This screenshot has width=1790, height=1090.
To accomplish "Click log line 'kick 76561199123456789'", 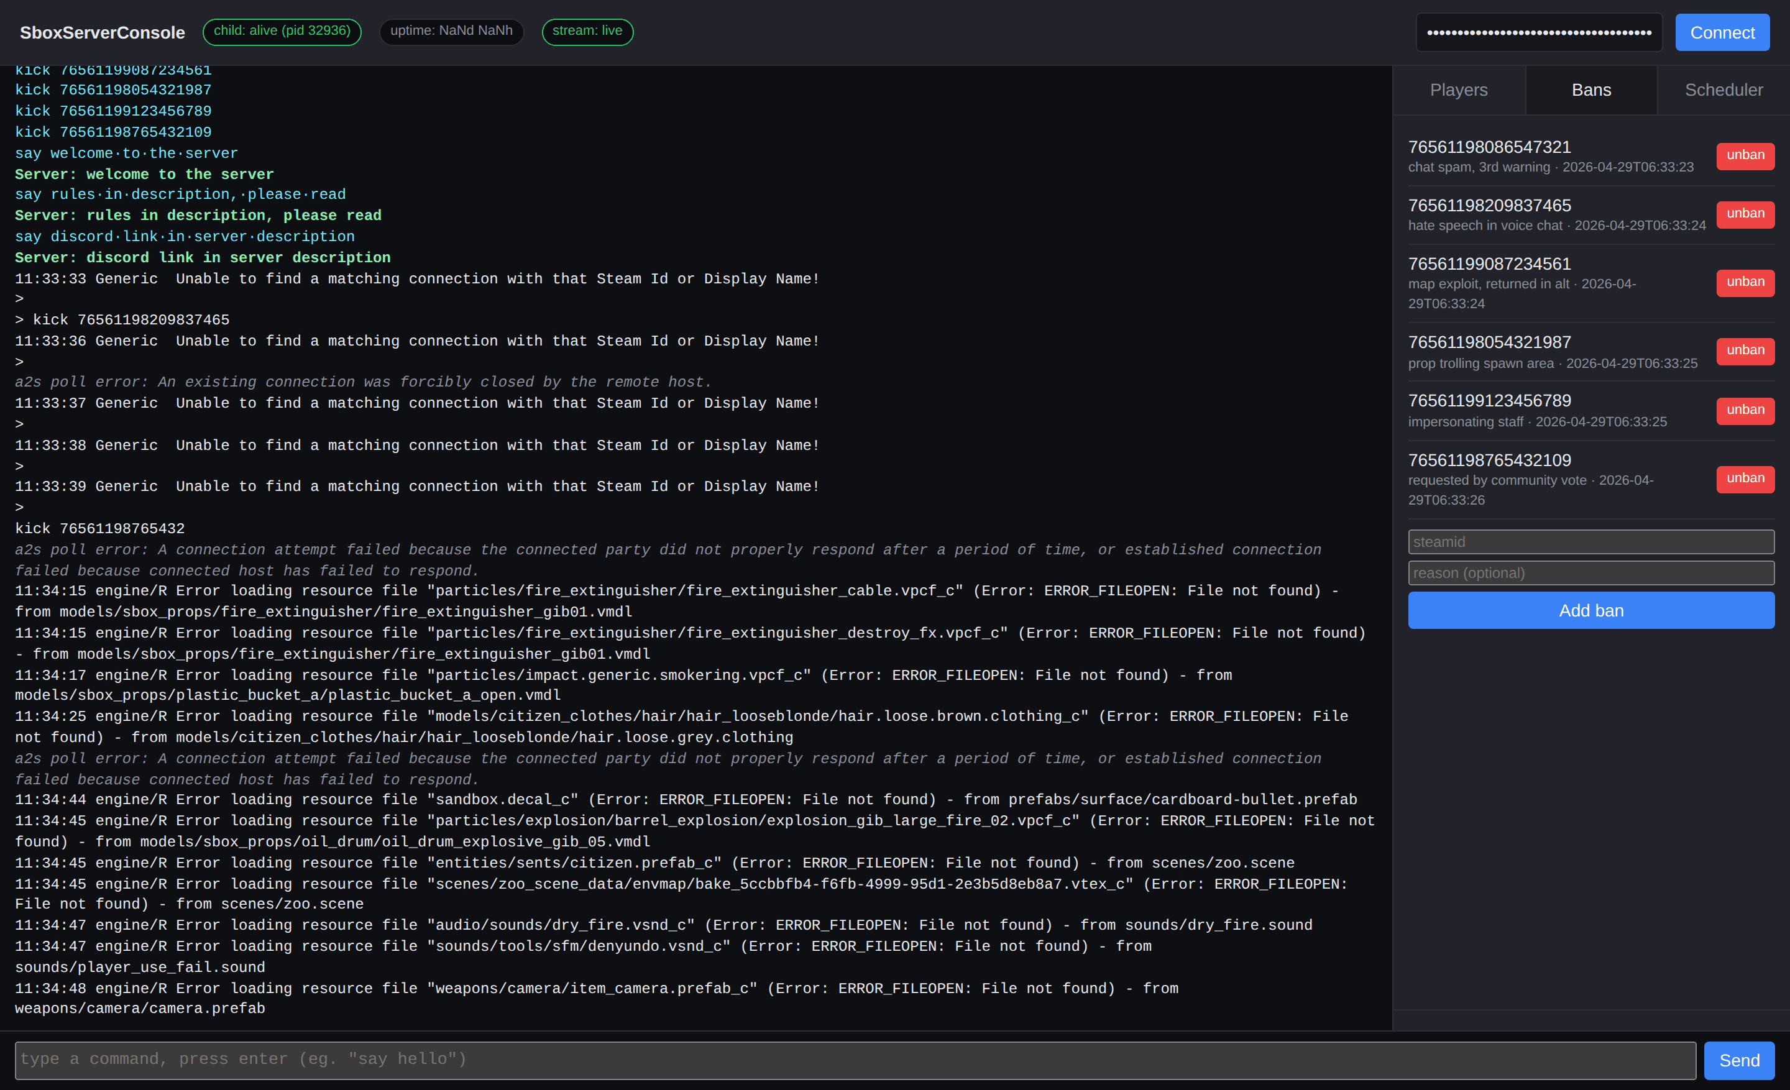I will (113, 111).
